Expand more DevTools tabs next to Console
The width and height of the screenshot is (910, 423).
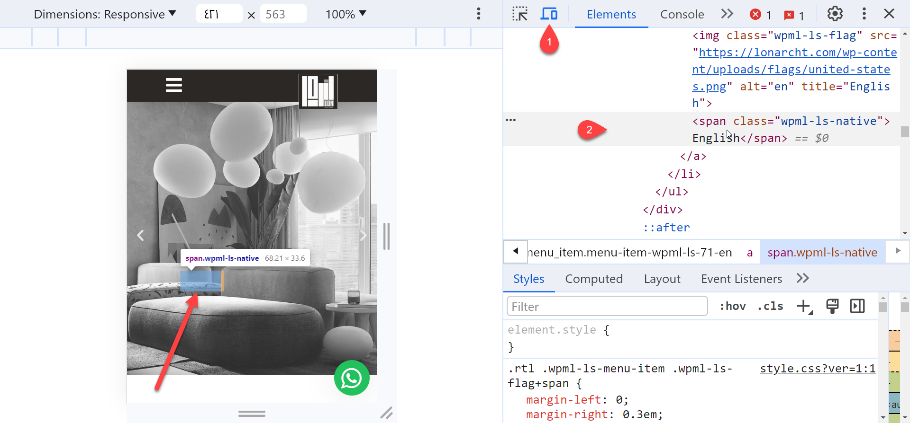(x=727, y=14)
